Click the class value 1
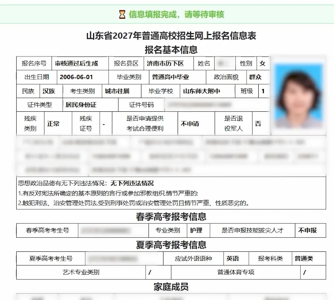Viewport: 334px width, 300px height. point(263,91)
